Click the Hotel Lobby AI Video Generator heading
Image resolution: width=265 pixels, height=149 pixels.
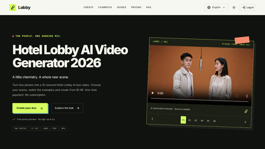70,56
